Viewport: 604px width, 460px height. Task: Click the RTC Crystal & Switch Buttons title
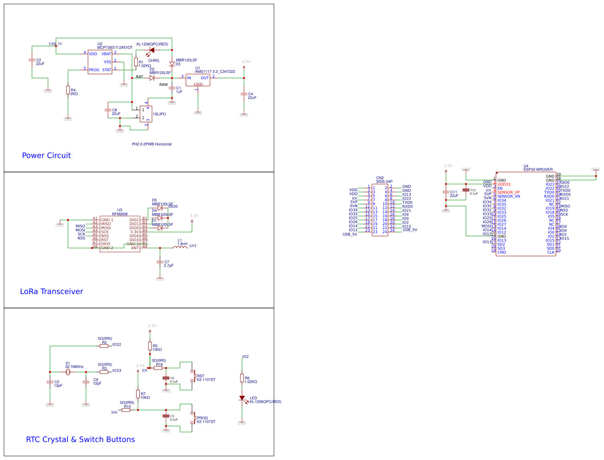click(x=80, y=439)
